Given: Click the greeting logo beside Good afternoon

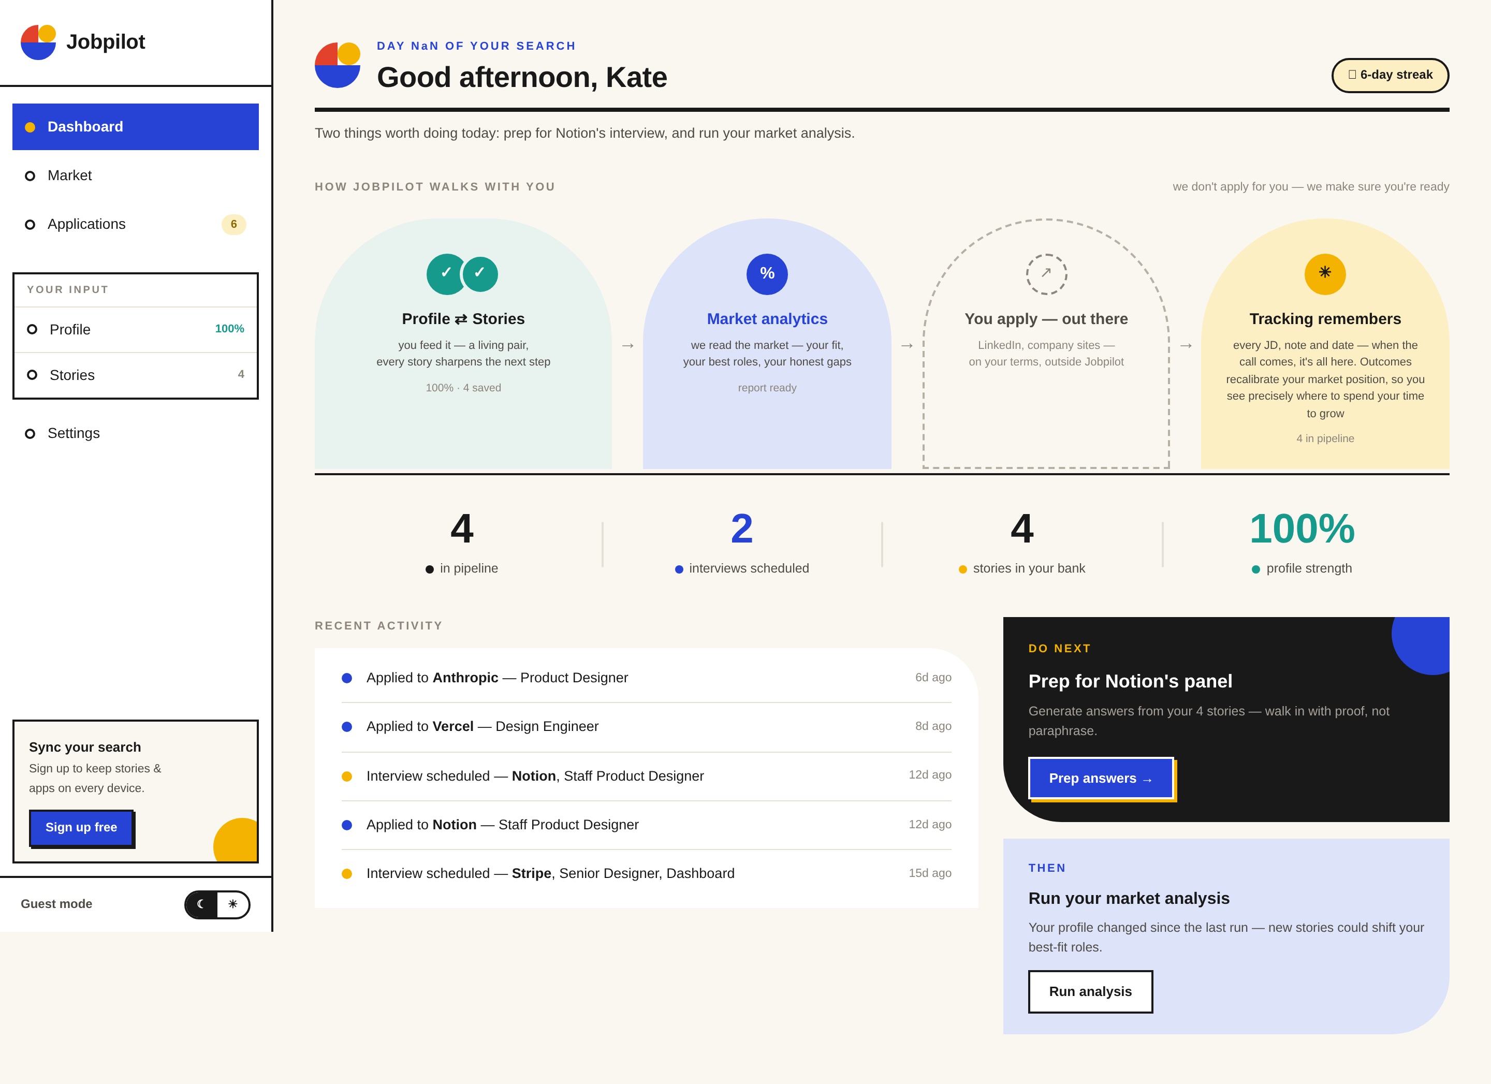Looking at the screenshot, I should [337, 65].
